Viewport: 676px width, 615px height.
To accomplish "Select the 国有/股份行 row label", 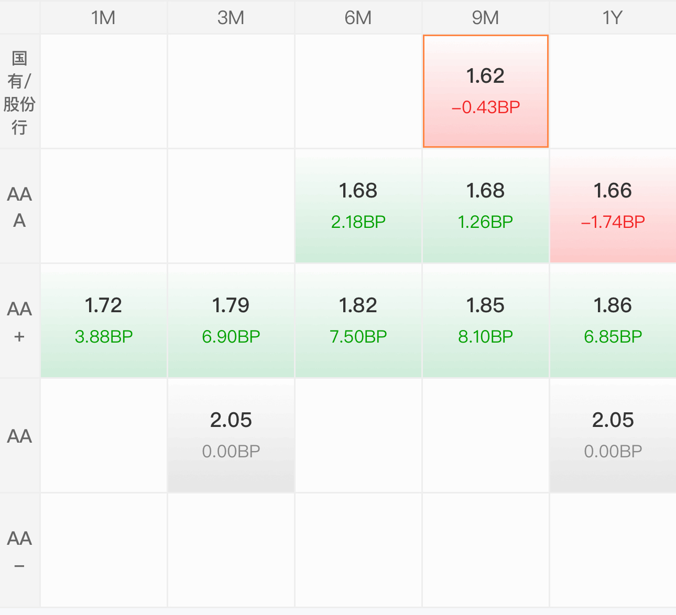I will click(19, 92).
